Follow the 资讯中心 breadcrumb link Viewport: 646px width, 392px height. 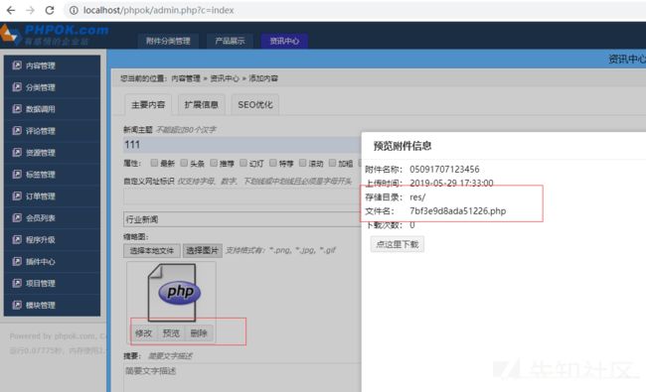(225, 78)
